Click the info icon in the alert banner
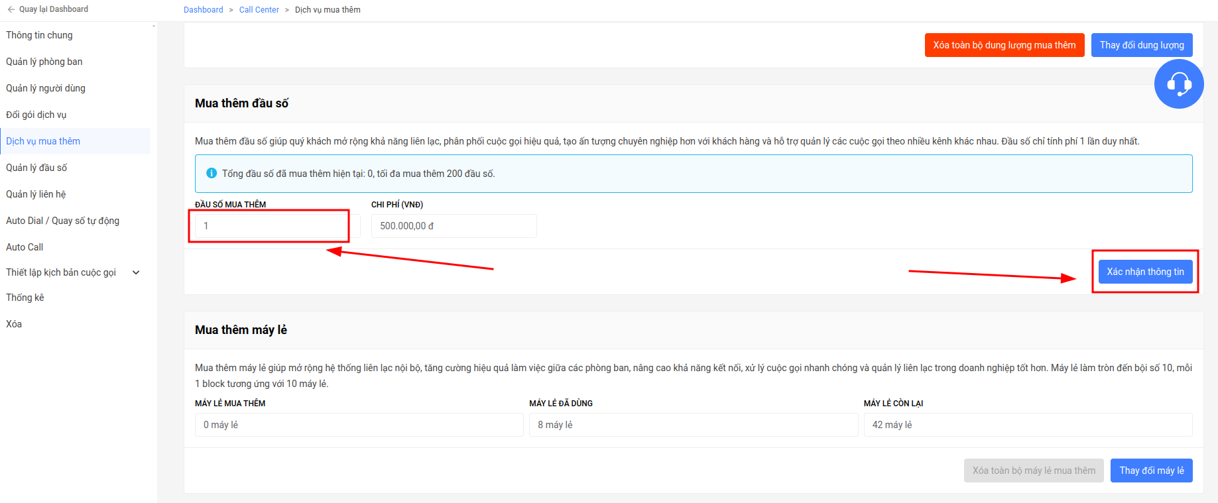Screen dimensions: 1218x503 tap(212, 174)
